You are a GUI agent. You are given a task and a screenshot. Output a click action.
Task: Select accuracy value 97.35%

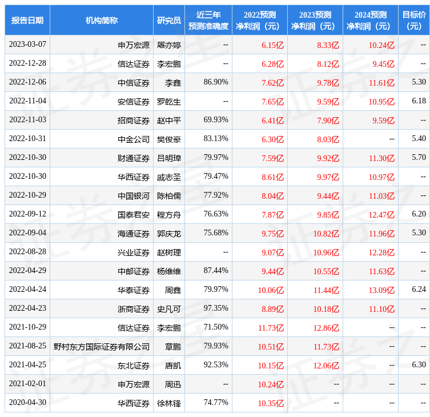coord(216,308)
